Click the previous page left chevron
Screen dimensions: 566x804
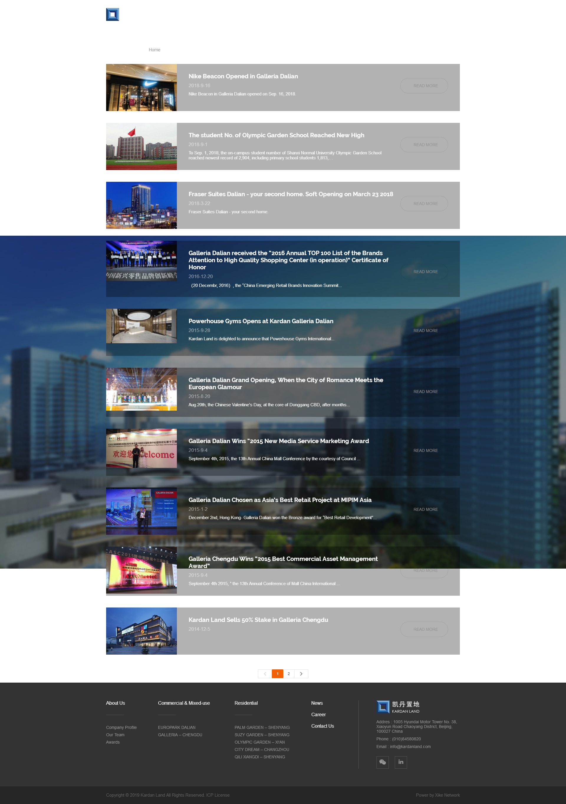[265, 674]
